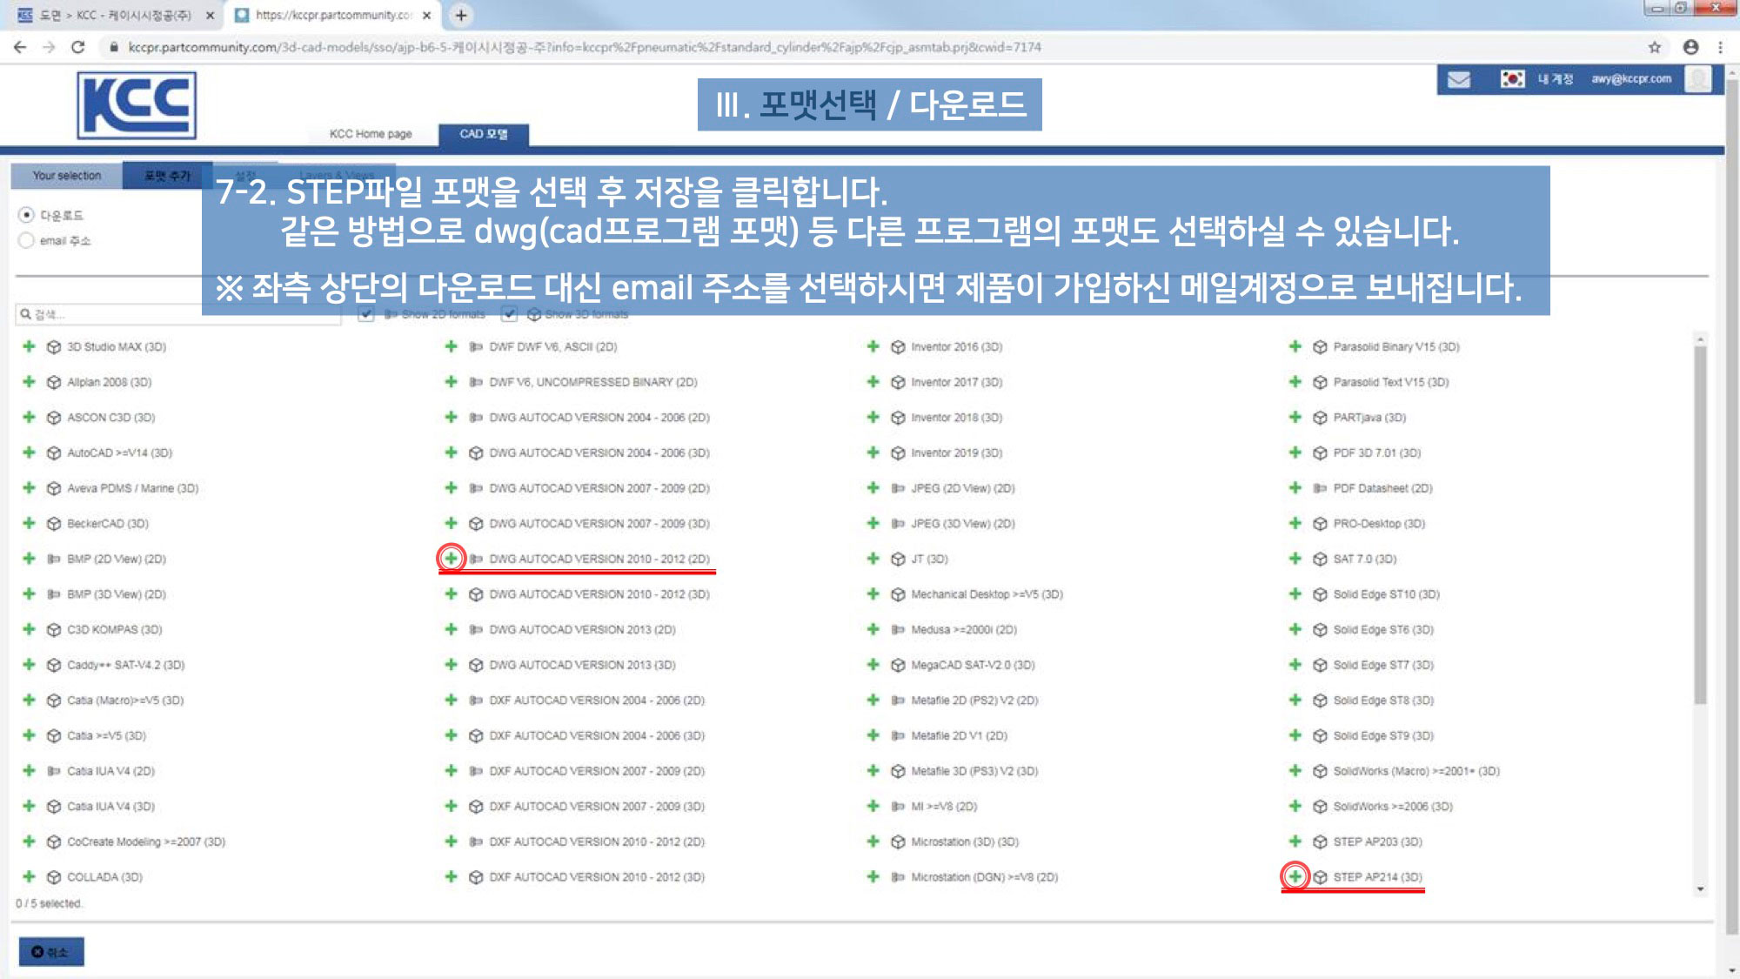Go back in browser history
Screen dimensions: 1740x979
pos(19,47)
